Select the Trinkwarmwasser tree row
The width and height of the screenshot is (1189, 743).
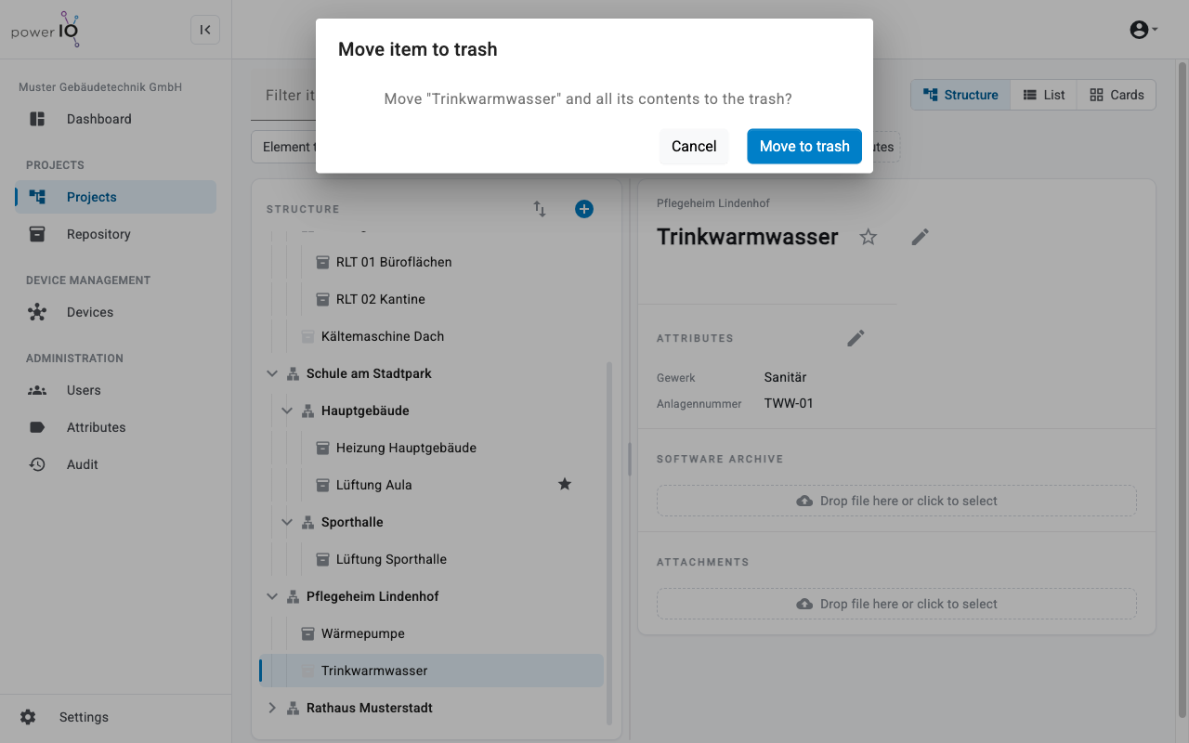431,671
